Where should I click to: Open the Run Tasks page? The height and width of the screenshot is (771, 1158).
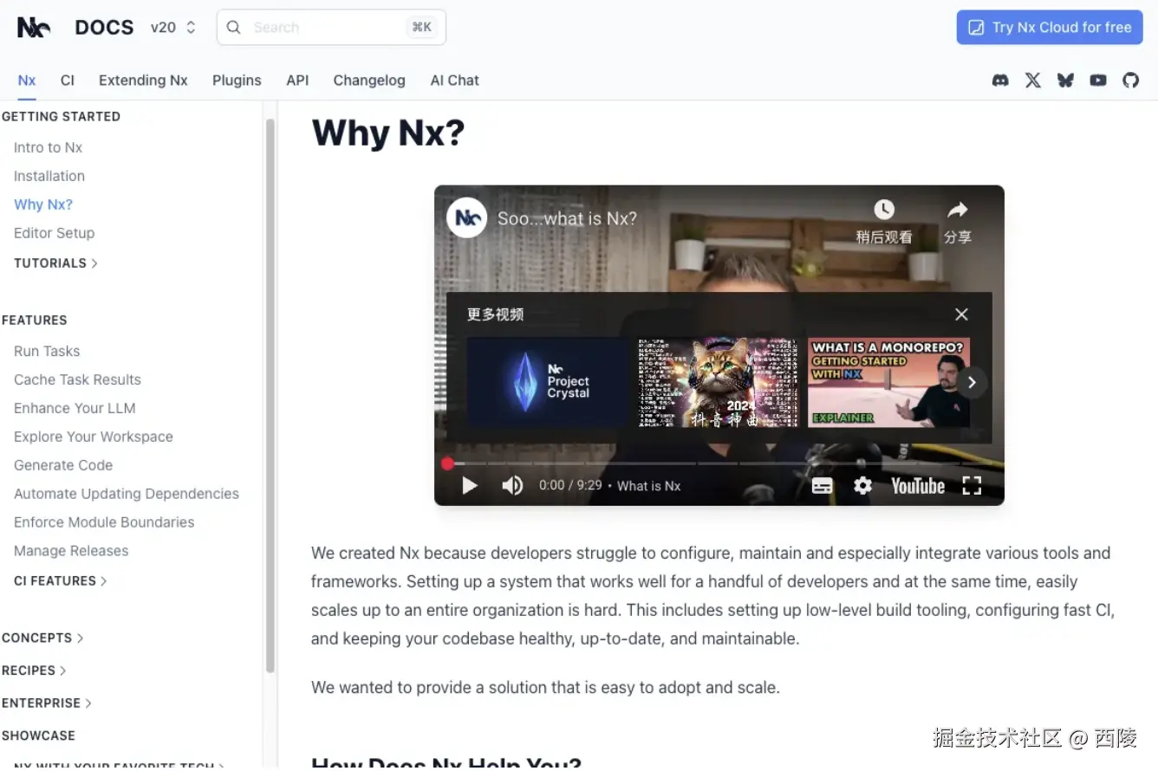(47, 352)
